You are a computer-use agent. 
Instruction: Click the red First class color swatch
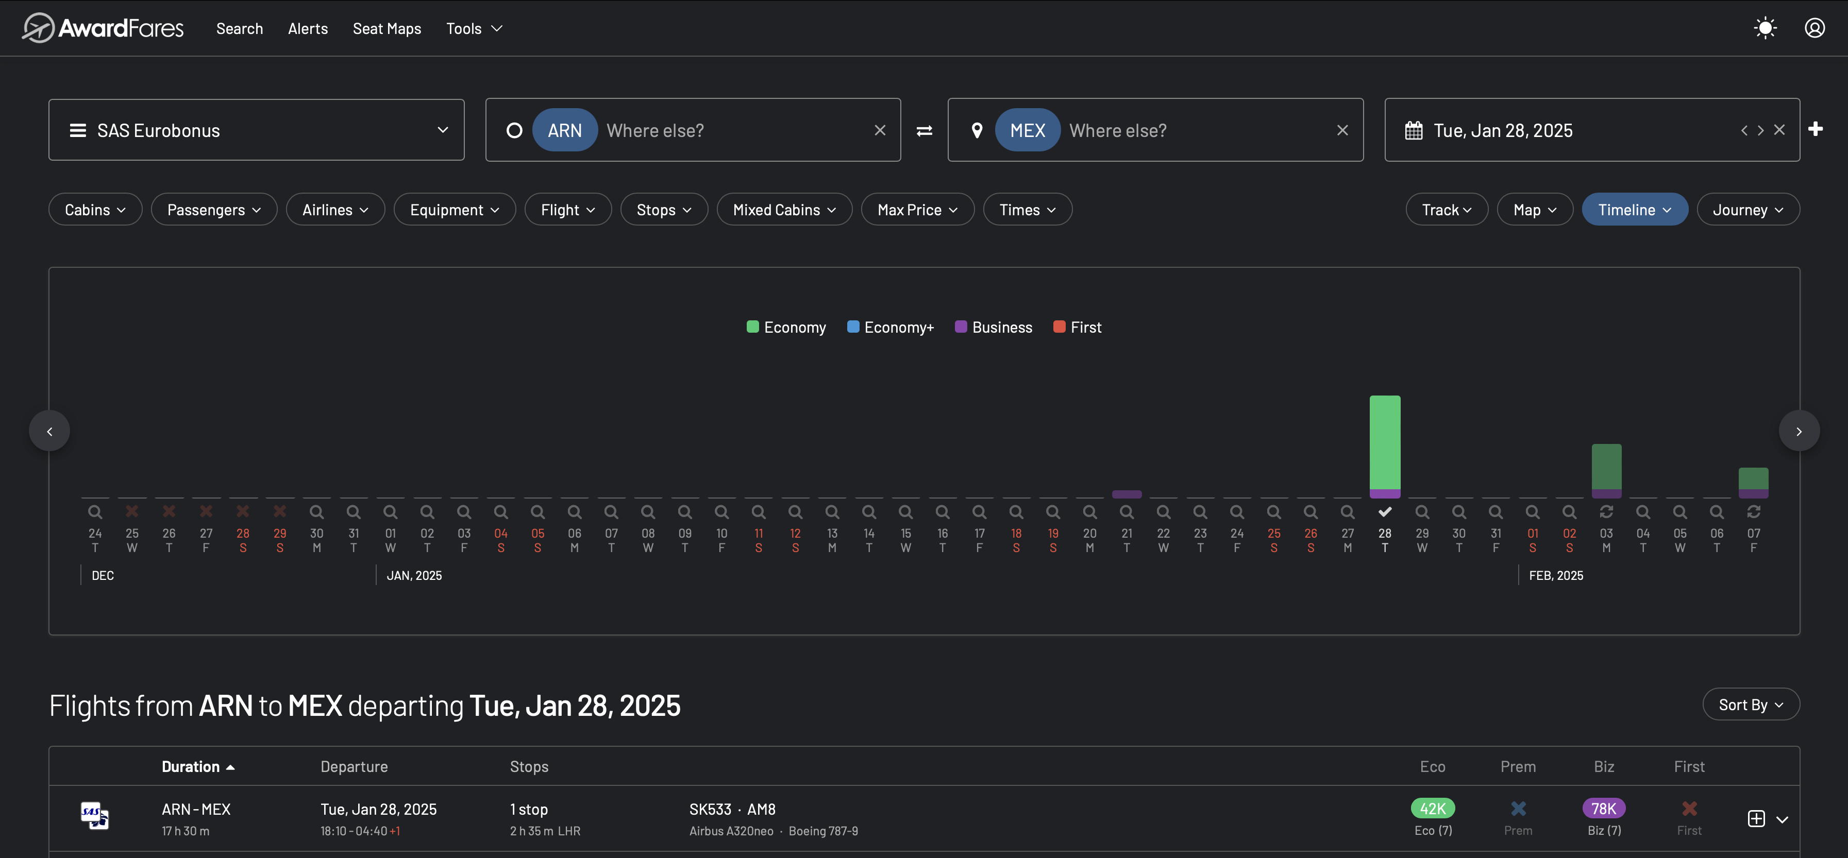[x=1059, y=327]
